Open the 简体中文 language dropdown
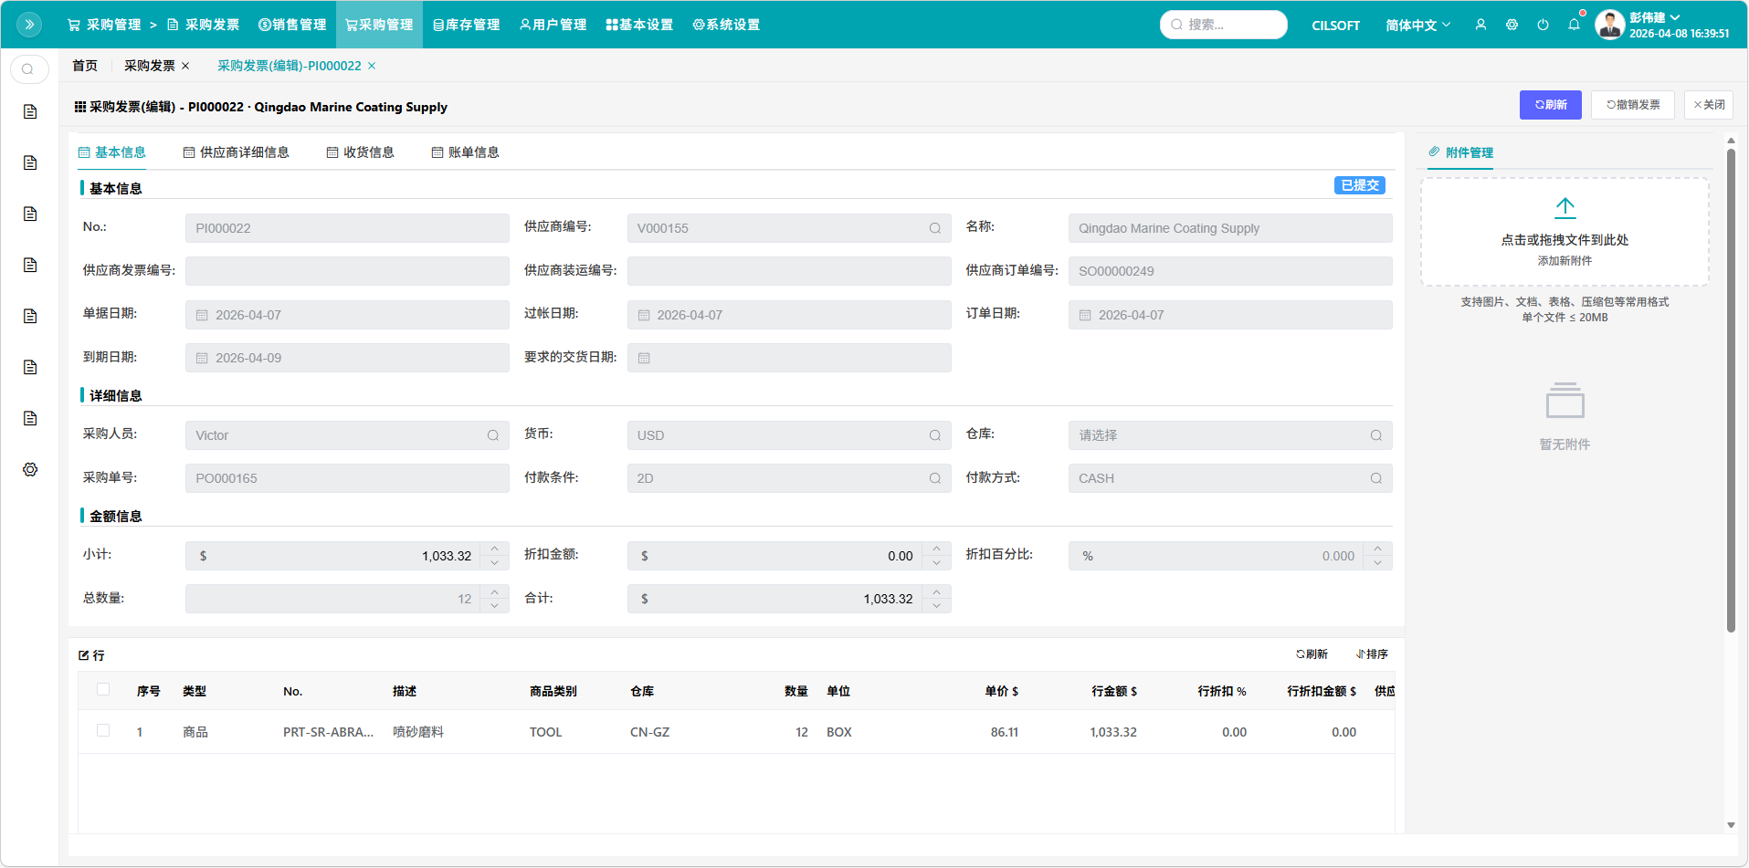The image size is (1749, 868). (1417, 25)
